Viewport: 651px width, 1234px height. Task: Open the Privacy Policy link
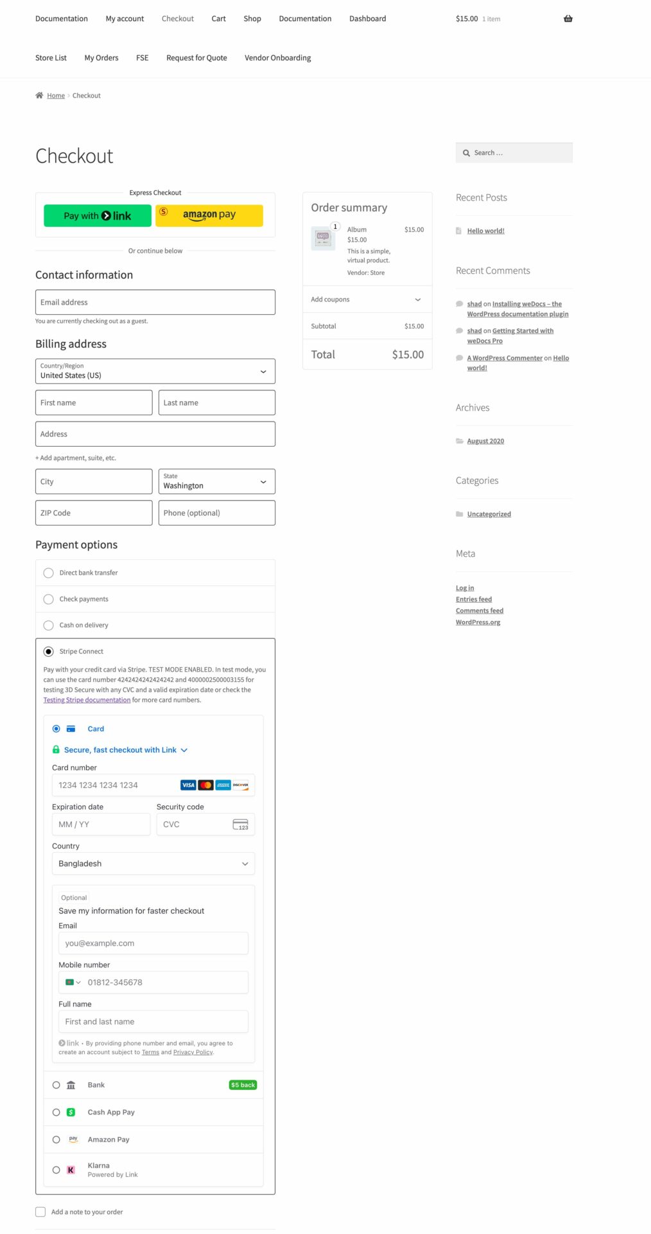click(193, 1052)
